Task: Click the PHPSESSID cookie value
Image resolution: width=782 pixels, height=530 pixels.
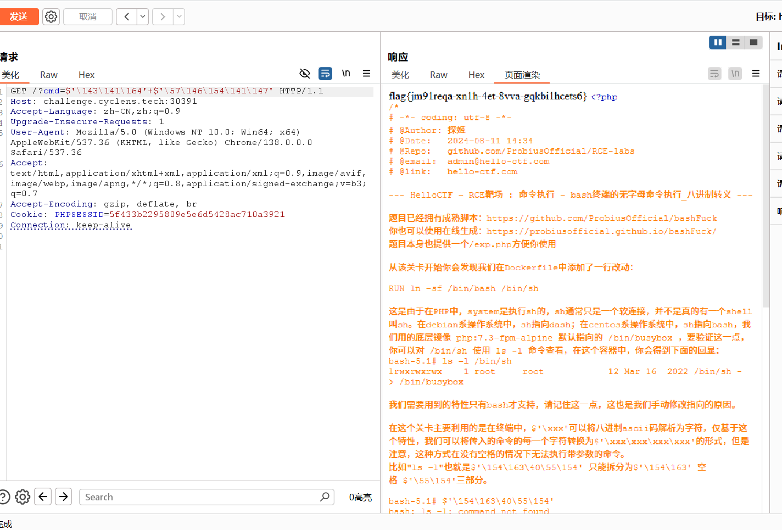Action: [x=197, y=215]
